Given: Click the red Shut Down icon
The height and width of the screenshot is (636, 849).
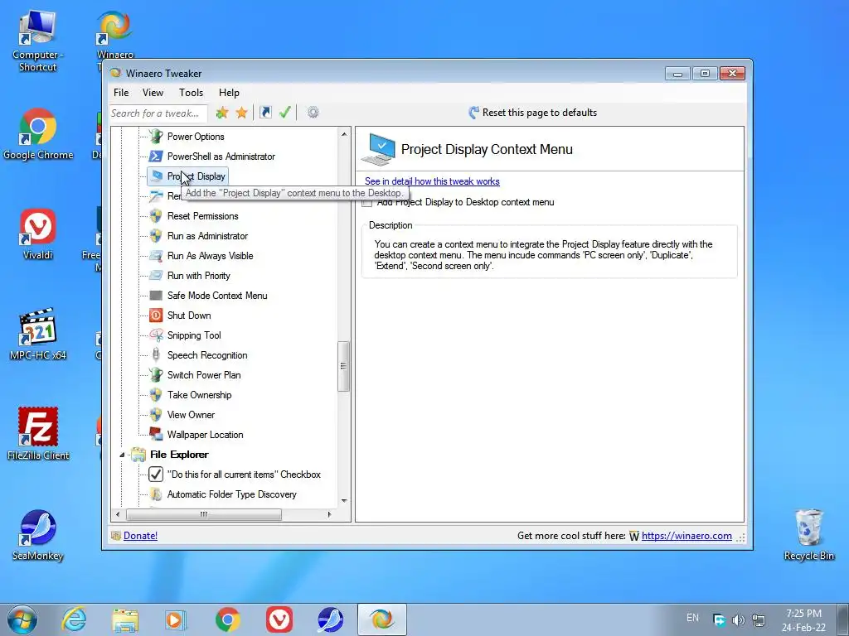Looking at the screenshot, I should pos(156,316).
